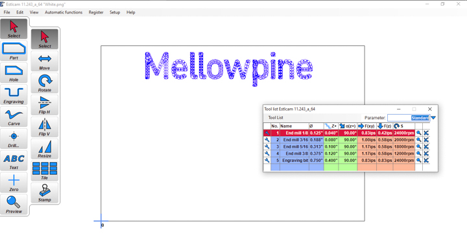This screenshot has width=467, height=250.
Task: Activate the Engraving tool
Action: coord(14,95)
